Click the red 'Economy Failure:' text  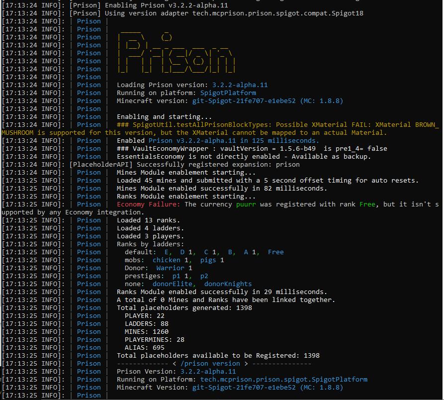coord(148,204)
